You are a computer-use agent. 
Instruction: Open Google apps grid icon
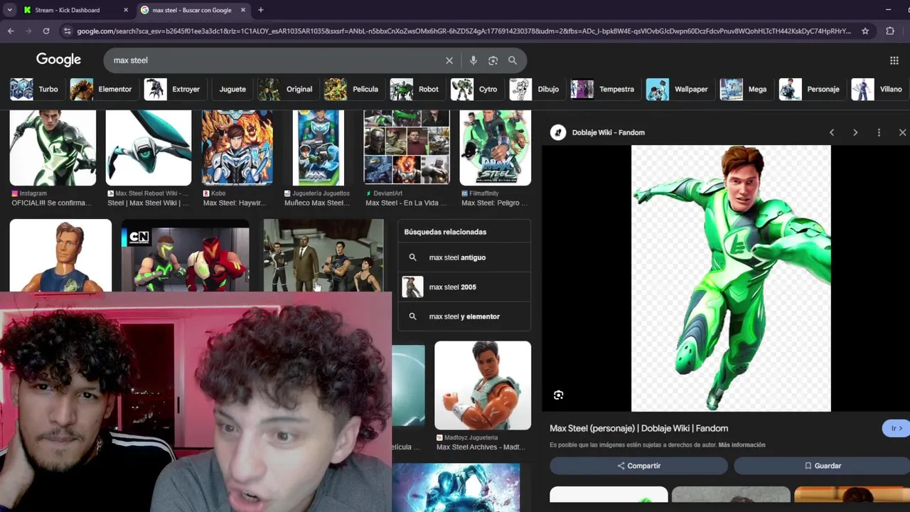tap(894, 60)
